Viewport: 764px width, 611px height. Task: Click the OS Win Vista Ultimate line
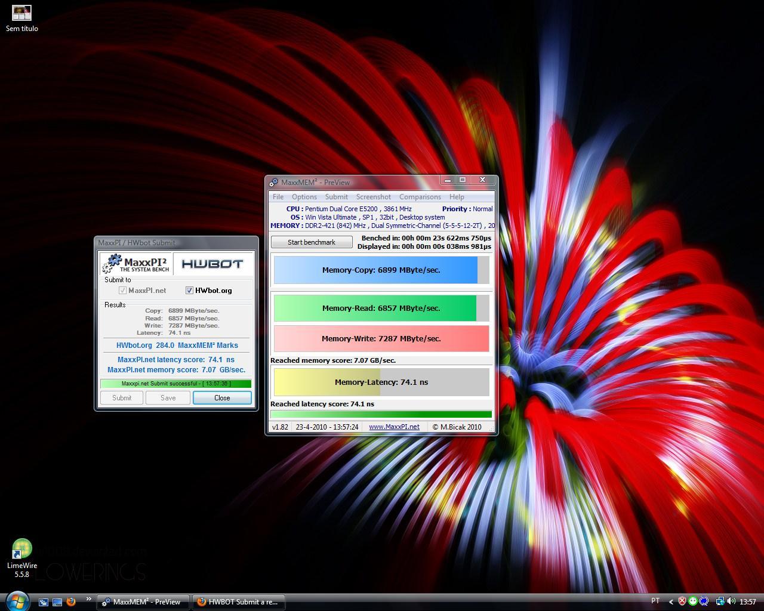[x=368, y=217]
